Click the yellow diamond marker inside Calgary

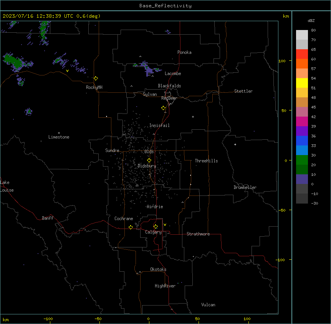pos(156,227)
